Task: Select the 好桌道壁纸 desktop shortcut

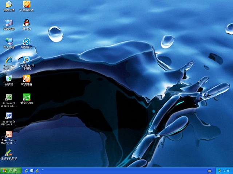Action: [27, 5]
